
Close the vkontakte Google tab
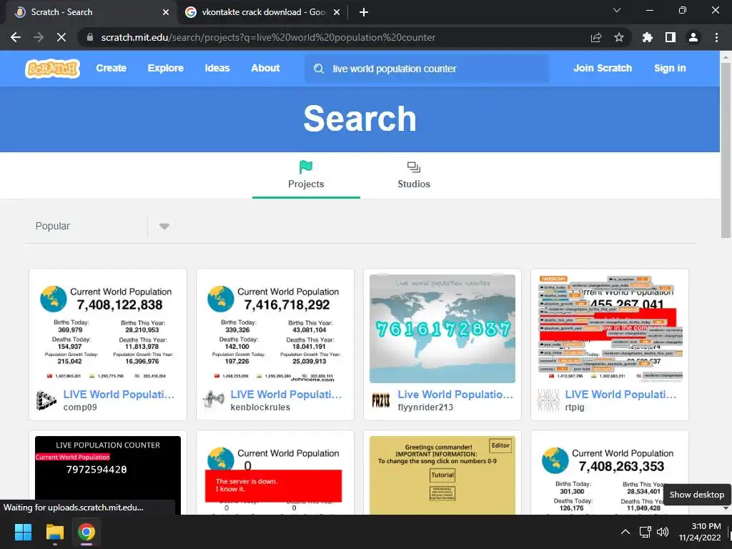[x=337, y=12]
